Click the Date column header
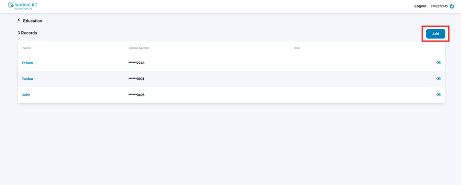 coord(297,48)
